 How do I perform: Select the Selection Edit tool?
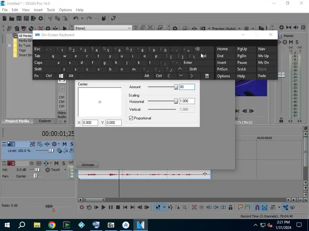pos(177,207)
